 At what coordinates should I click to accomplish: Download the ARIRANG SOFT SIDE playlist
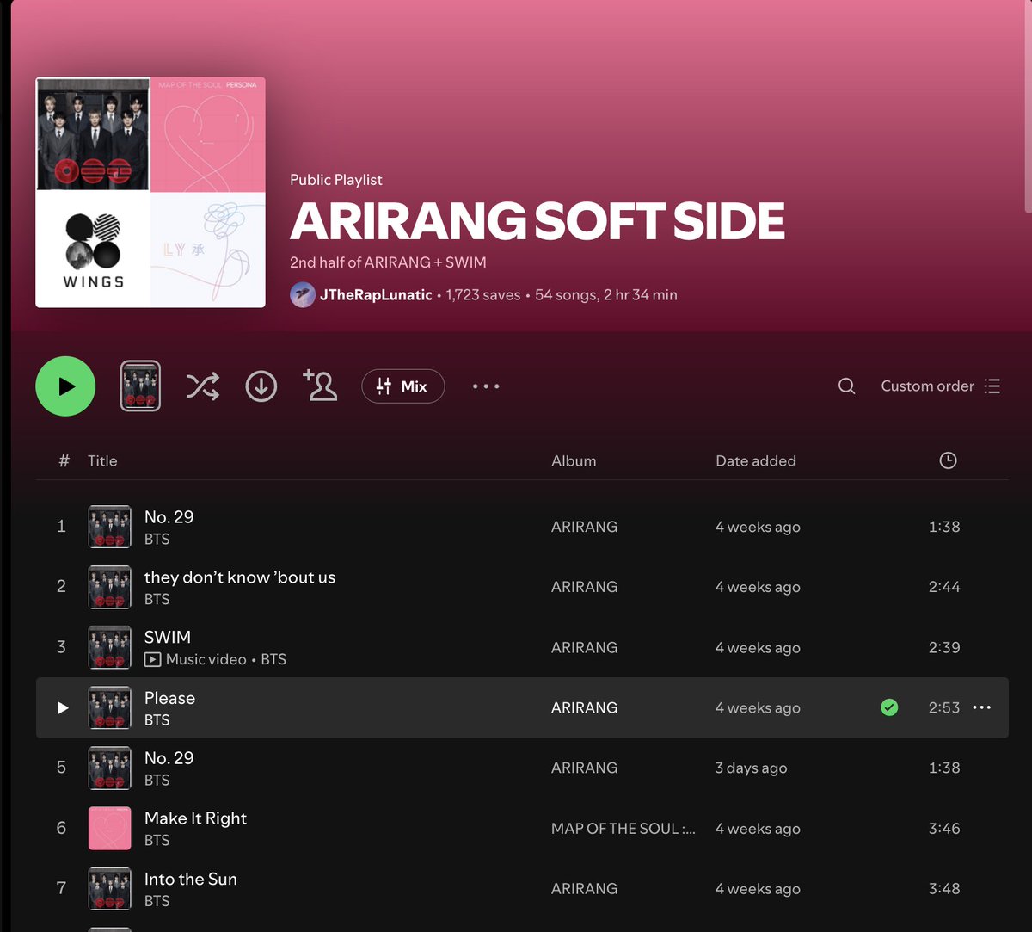tap(261, 386)
